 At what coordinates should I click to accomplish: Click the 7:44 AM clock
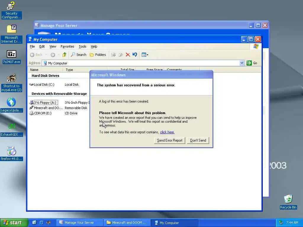point(292,223)
